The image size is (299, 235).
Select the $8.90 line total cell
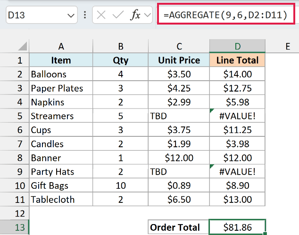pos(237,185)
